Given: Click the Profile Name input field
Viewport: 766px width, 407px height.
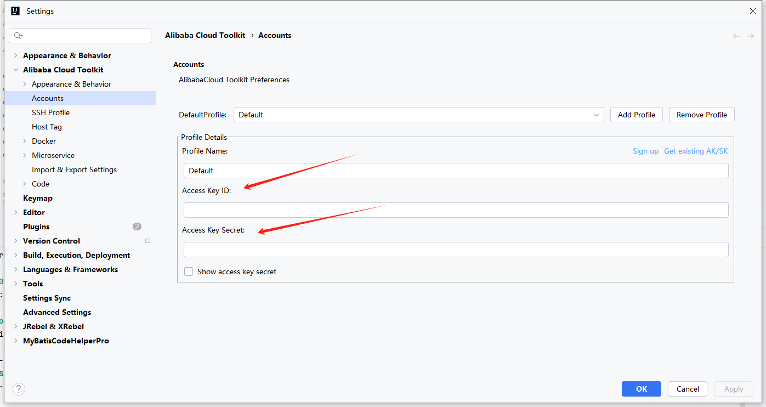Looking at the screenshot, I should pos(456,171).
